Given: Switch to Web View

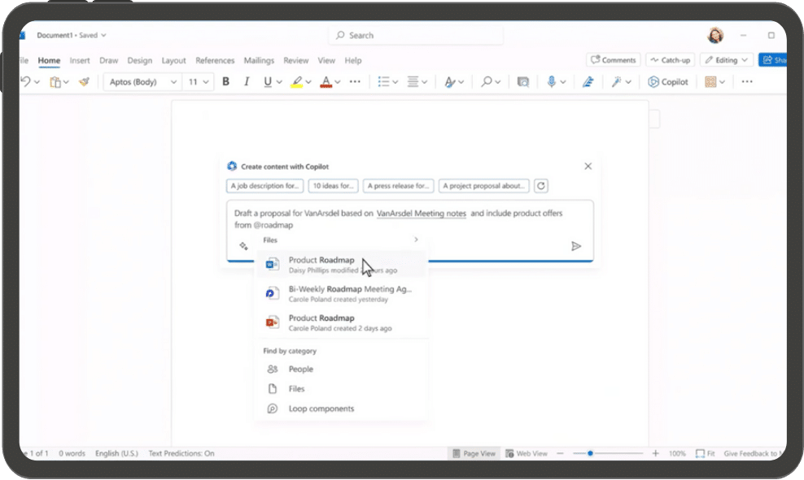Looking at the screenshot, I should click(527, 453).
